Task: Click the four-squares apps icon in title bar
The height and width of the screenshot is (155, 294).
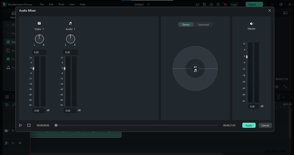Action: coord(218,4)
